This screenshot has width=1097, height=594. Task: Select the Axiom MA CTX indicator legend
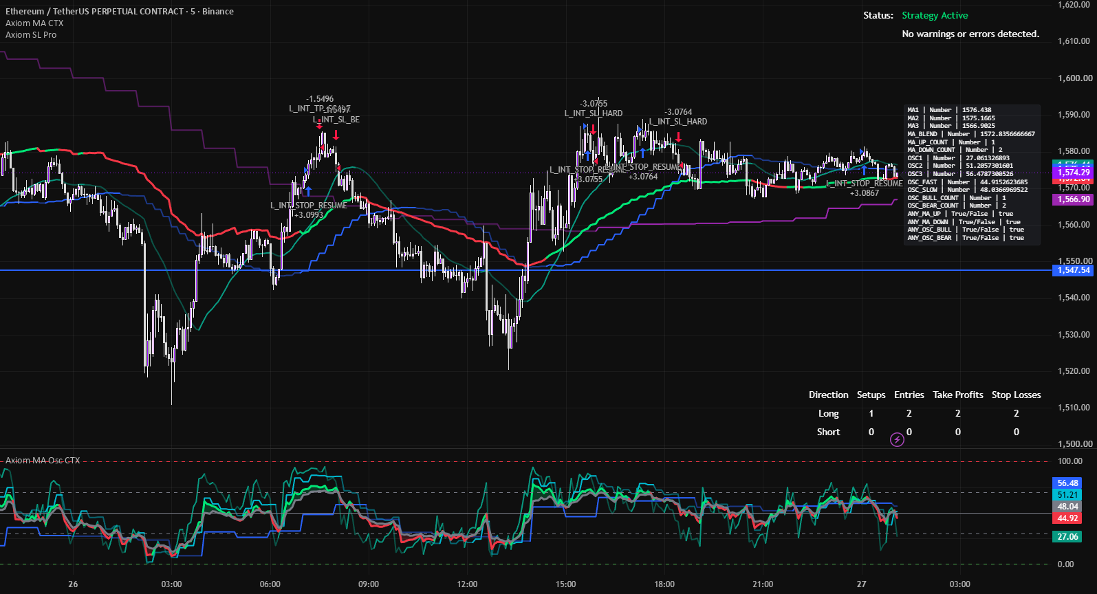[34, 23]
